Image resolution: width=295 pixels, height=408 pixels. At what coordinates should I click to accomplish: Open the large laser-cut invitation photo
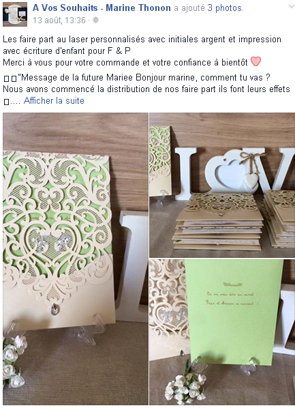coord(76,259)
